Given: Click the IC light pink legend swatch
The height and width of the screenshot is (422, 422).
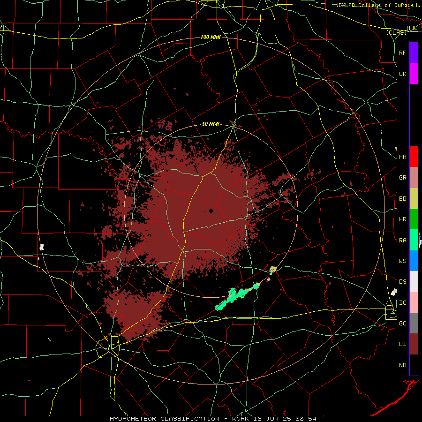Looking at the screenshot, I should (414, 302).
